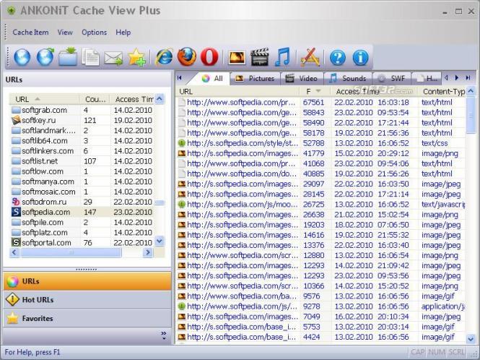Sort cache list by URL header
The width and height of the screenshot is (480, 360).
[x=238, y=91]
